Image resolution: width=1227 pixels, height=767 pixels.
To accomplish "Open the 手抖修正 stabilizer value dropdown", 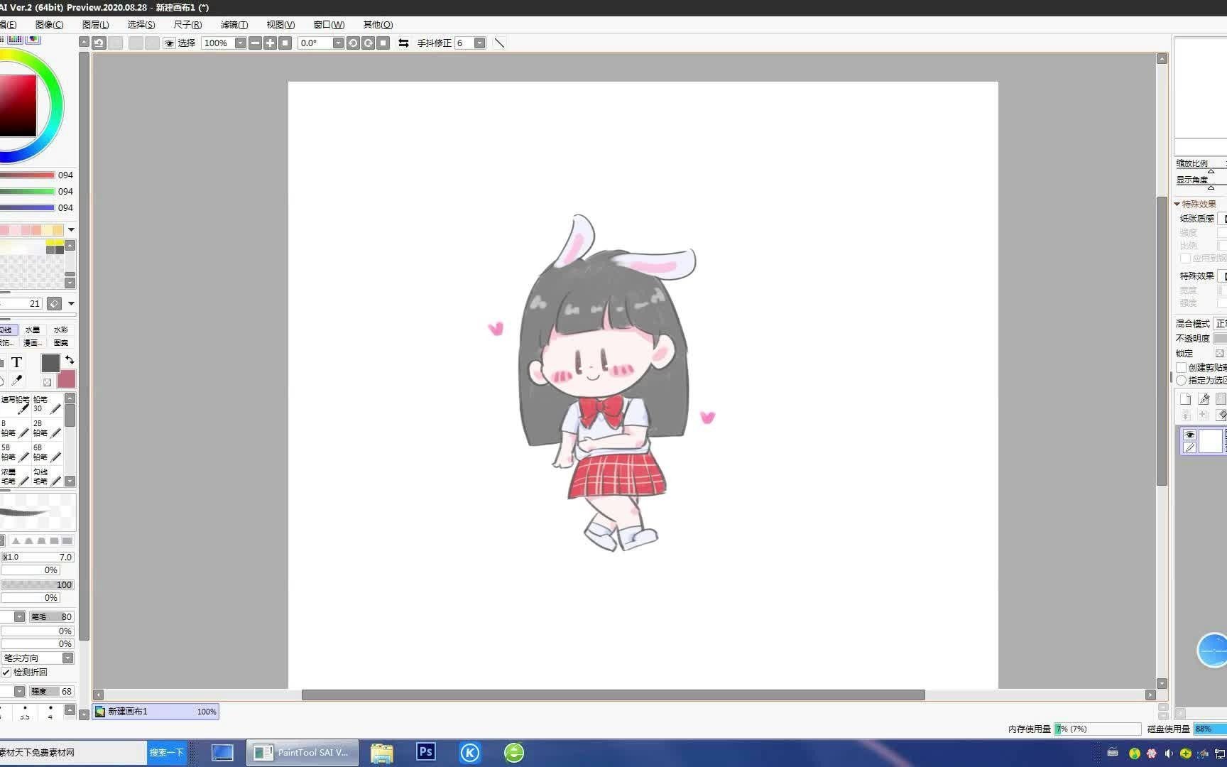I will pyautogui.click(x=480, y=43).
